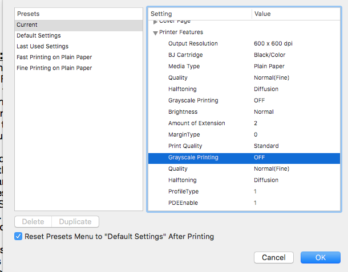Click the Duplicate preset button
Image resolution: width=348 pixels, height=272 pixels.
[75, 221]
